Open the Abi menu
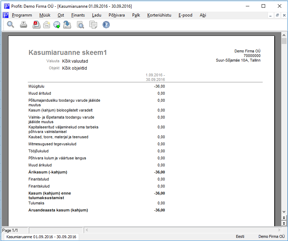 [203, 15]
